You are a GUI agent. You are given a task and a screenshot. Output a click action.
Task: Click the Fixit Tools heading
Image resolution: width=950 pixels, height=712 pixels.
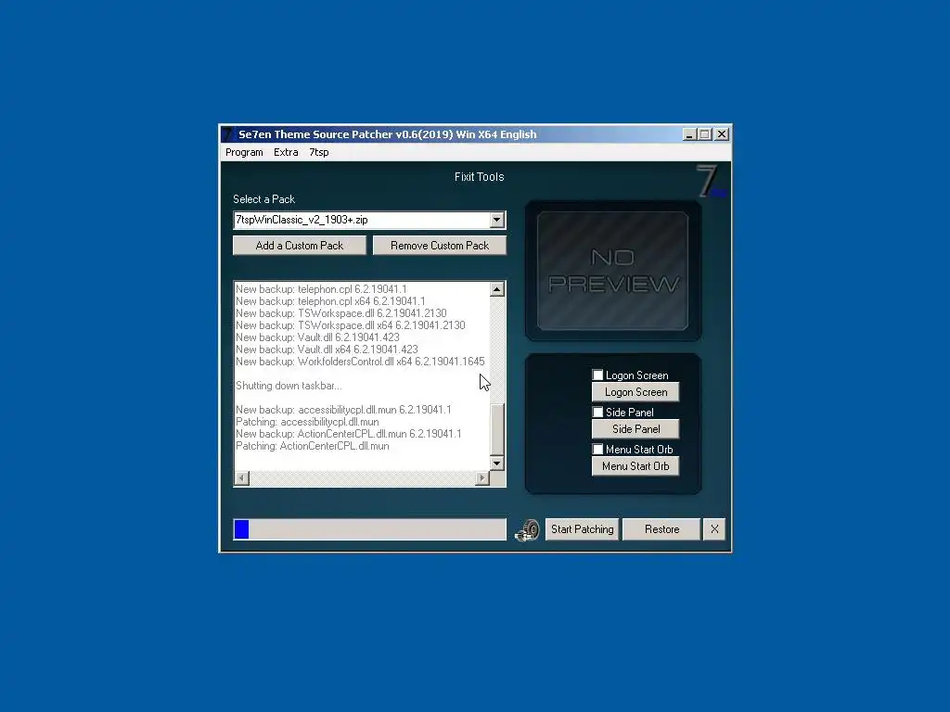[x=480, y=177]
